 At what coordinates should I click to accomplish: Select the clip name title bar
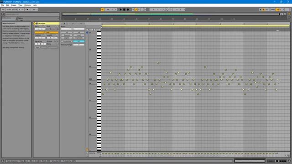[47, 23]
